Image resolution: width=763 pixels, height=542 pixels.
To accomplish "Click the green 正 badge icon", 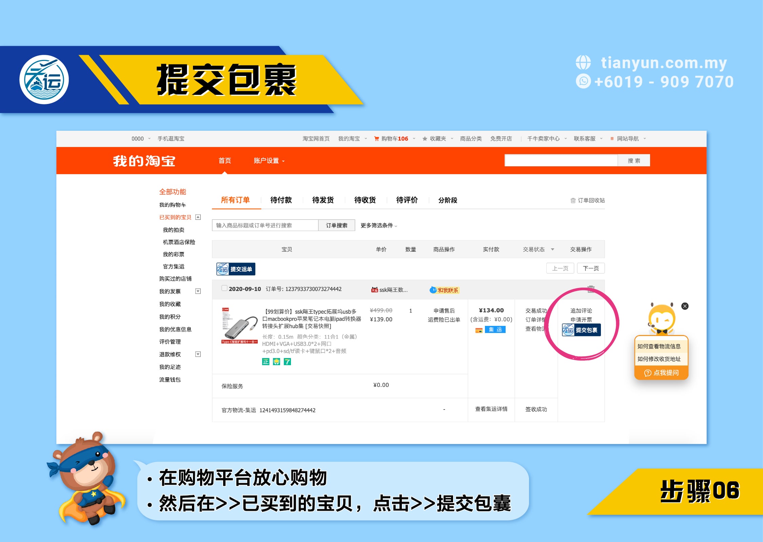I will coord(266,362).
